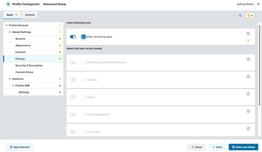
Task: Enable the Form data toggle switch
Action: pyautogui.click(x=73, y=132)
